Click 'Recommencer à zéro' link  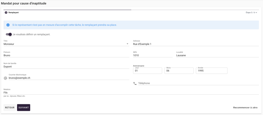coord(245,108)
